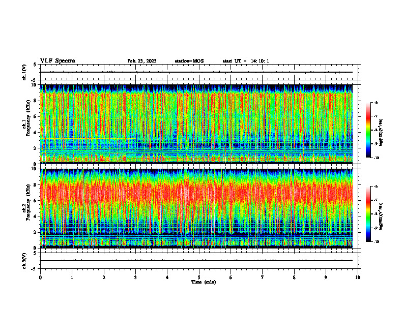Click the time axis tick label '6'

click(x=231, y=277)
